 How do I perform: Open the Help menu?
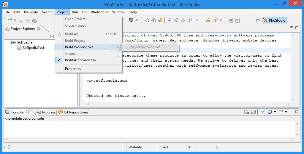point(133,12)
